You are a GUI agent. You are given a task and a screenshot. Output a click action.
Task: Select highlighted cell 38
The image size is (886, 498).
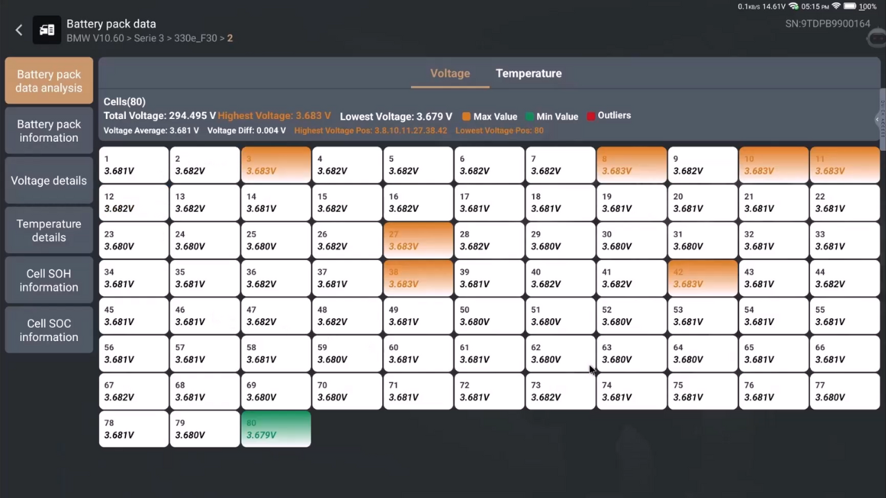point(418,278)
